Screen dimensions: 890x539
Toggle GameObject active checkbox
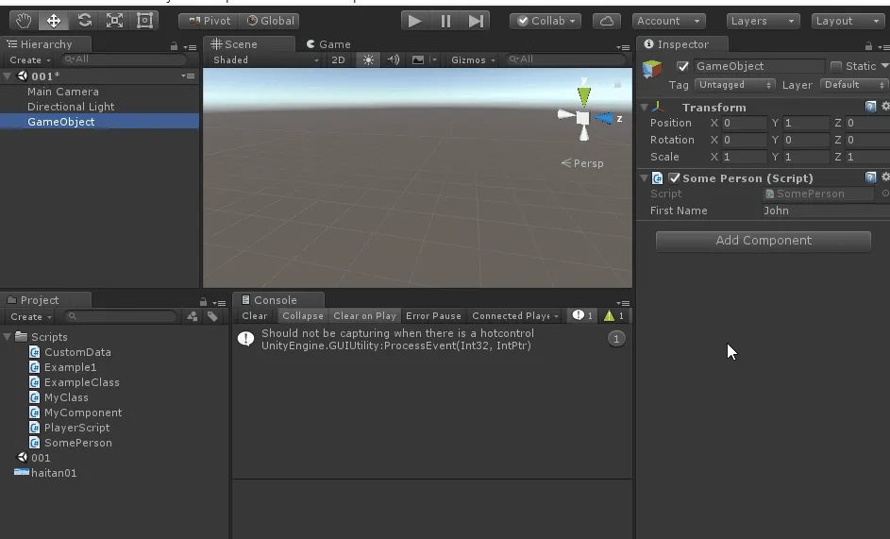coord(682,66)
